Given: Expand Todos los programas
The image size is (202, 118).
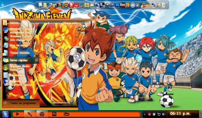Looking at the screenshot, I should coord(21,103).
